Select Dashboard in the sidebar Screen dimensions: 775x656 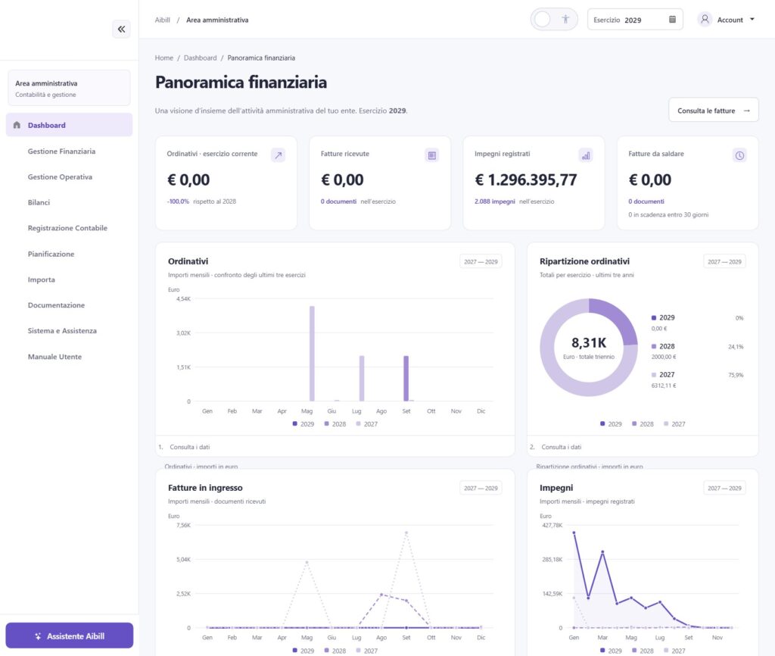(x=69, y=125)
